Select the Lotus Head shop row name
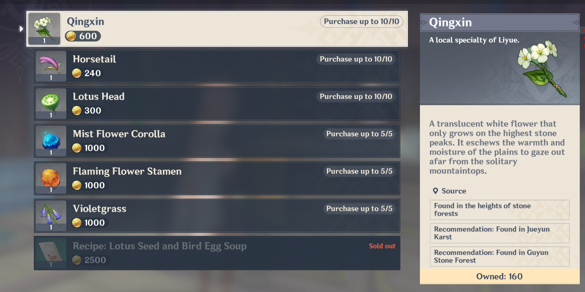The image size is (585, 292). click(x=98, y=96)
